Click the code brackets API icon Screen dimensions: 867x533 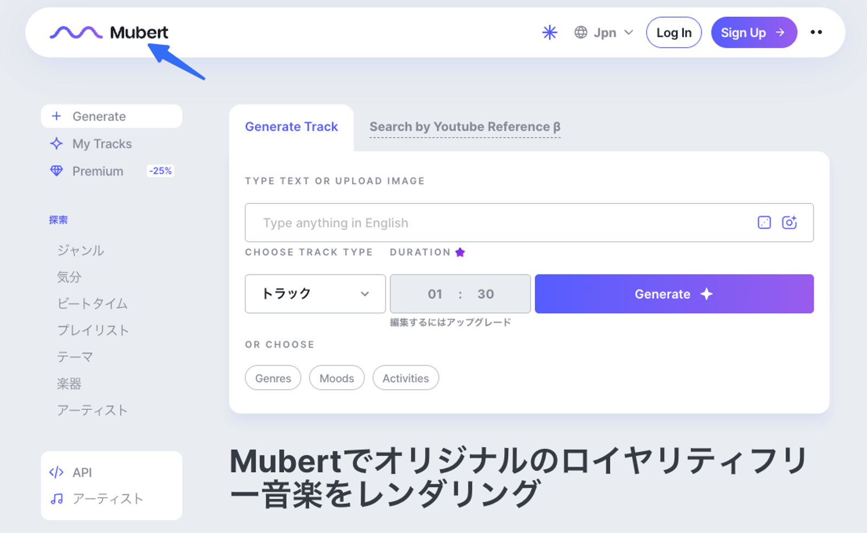pos(56,472)
